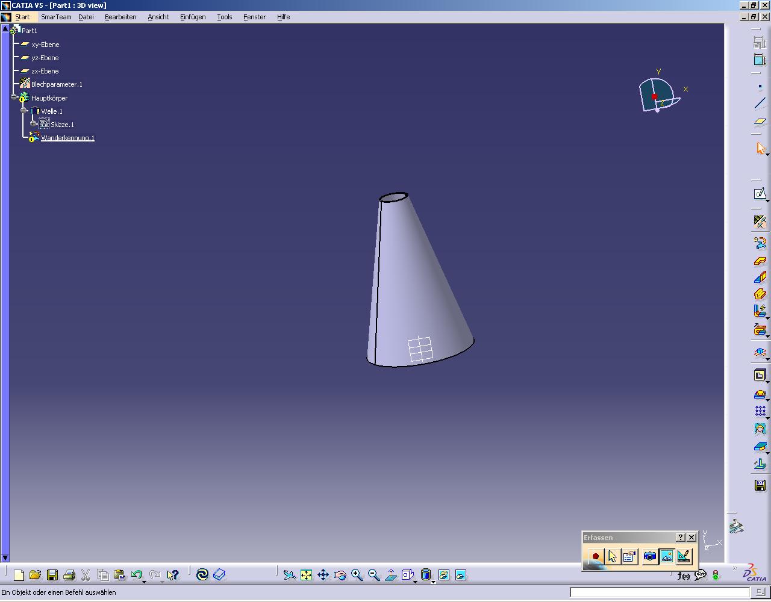Open the Tools menu
The width and height of the screenshot is (771, 602).
tap(225, 17)
